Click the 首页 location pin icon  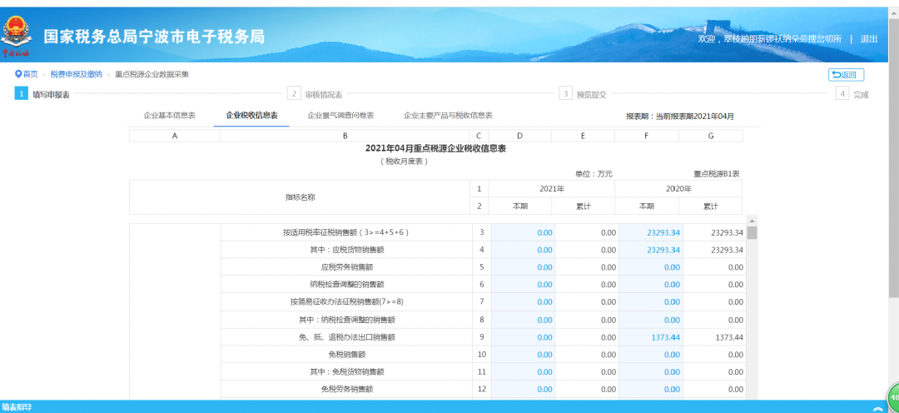pyautogui.click(x=18, y=74)
